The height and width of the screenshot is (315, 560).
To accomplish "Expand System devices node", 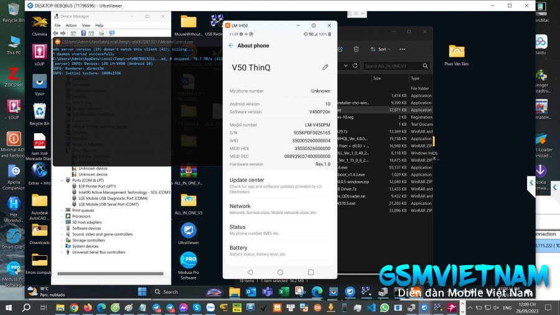I will (x=62, y=246).
